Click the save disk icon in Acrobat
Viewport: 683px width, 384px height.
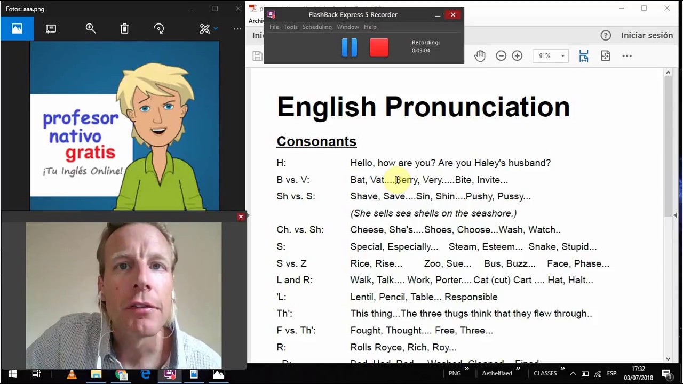point(257,55)
